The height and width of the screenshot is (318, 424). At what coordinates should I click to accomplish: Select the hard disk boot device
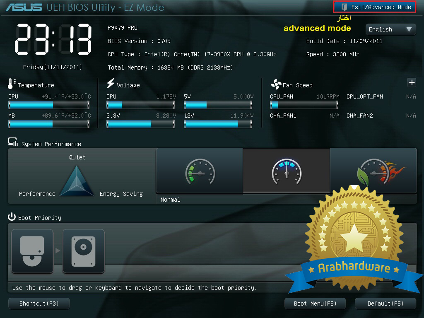[x=84, y=251]
